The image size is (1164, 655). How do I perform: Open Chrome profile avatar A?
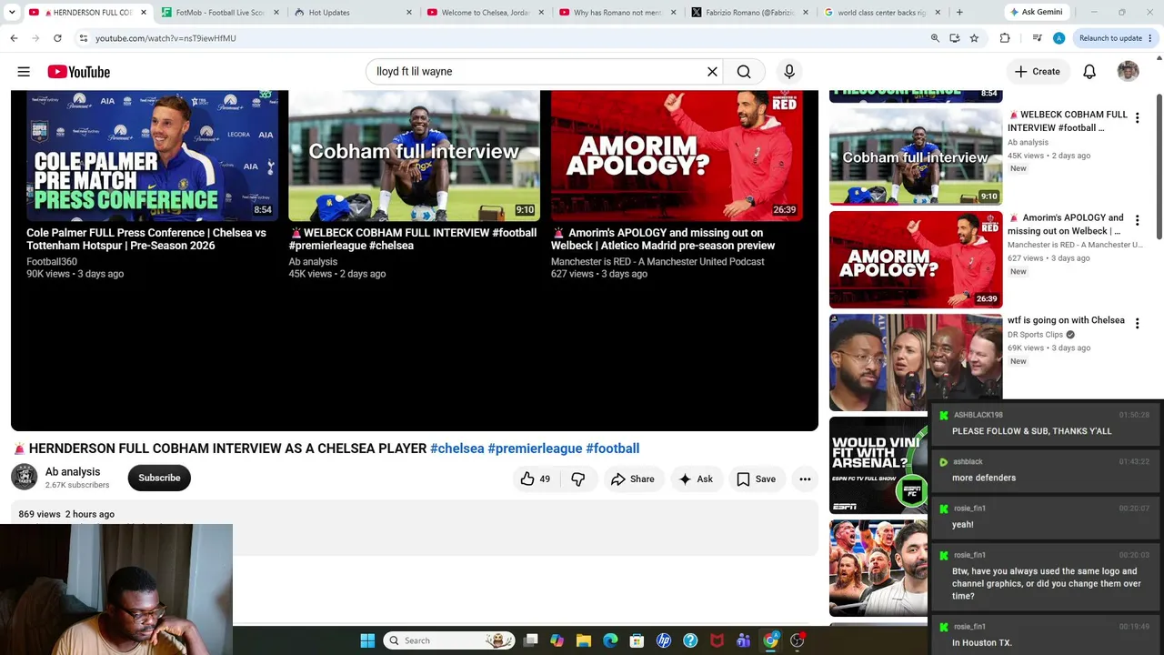(x=1059, y=38)
